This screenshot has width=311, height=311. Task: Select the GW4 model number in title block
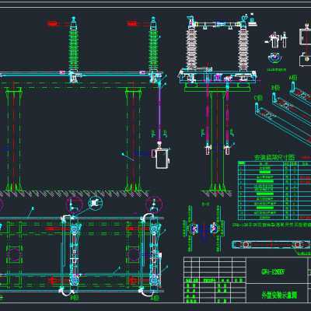coord(272,272)
